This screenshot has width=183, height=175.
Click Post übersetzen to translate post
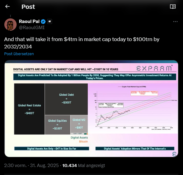(19, 54)
